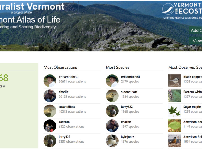Screen dimensions: 202x149
Task: Open larry522's avatar under Most Species
Action: [112, 111]
